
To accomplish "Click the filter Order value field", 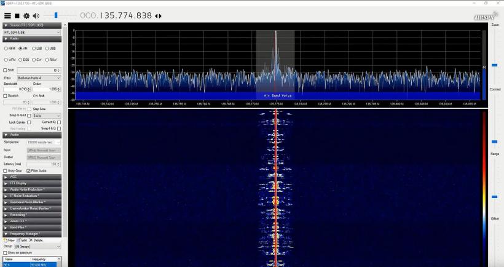I will point(47,89).
